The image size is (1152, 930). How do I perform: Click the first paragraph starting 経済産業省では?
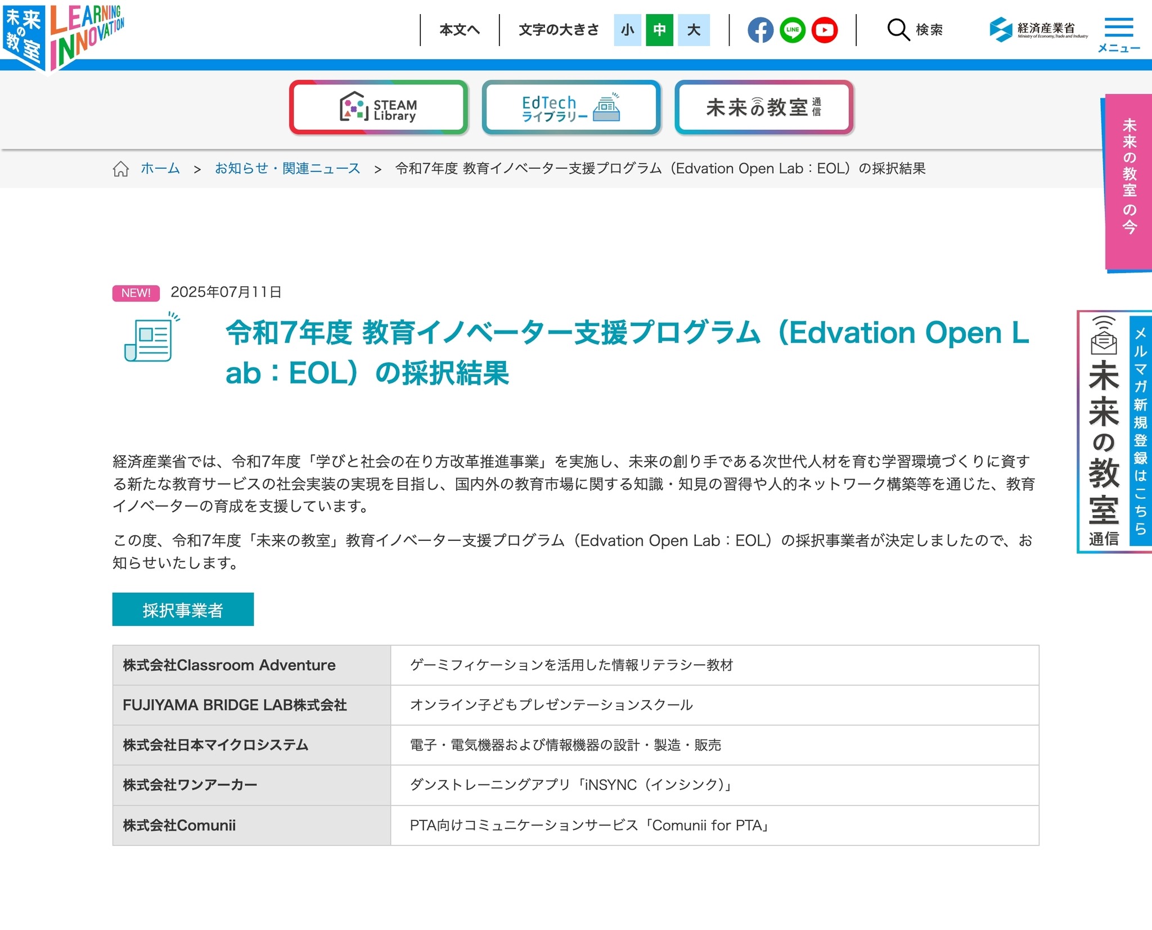574,484
